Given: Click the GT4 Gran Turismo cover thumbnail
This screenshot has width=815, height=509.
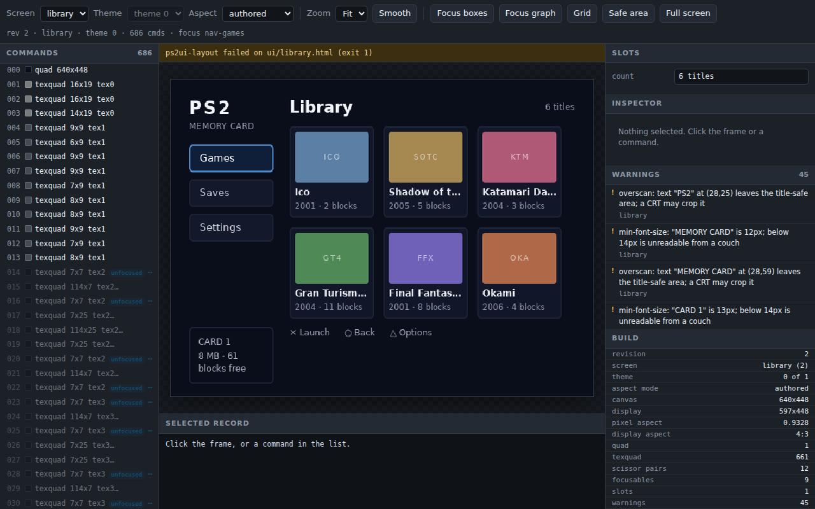Looking at the screenshot, I should click(x=332, y=258).
